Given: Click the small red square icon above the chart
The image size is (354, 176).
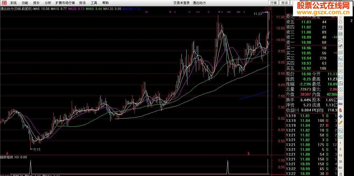Looking at the screenshot, I should [x=270, y=9].
